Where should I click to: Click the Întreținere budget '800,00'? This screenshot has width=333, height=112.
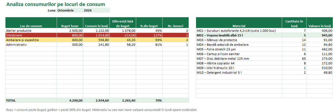(x=70, y=35)
